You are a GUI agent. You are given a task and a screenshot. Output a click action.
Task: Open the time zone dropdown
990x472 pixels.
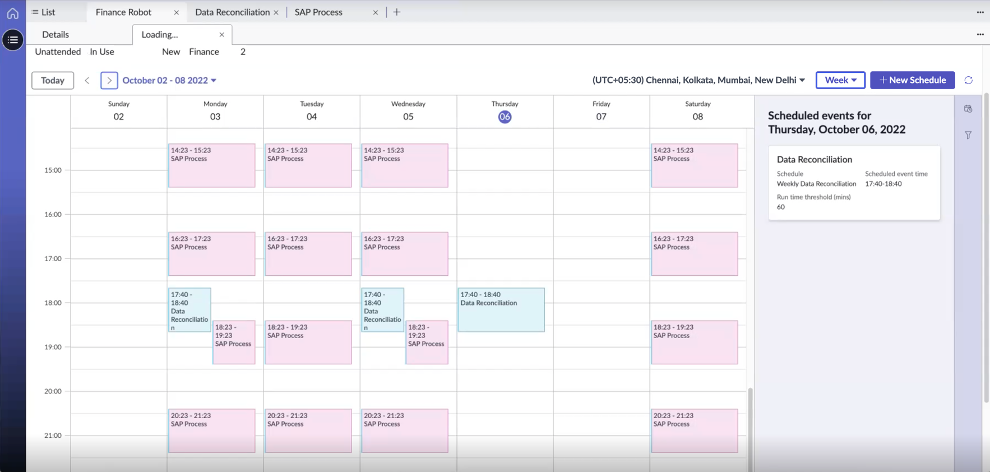pyautogui.click(x=698, y=80)
